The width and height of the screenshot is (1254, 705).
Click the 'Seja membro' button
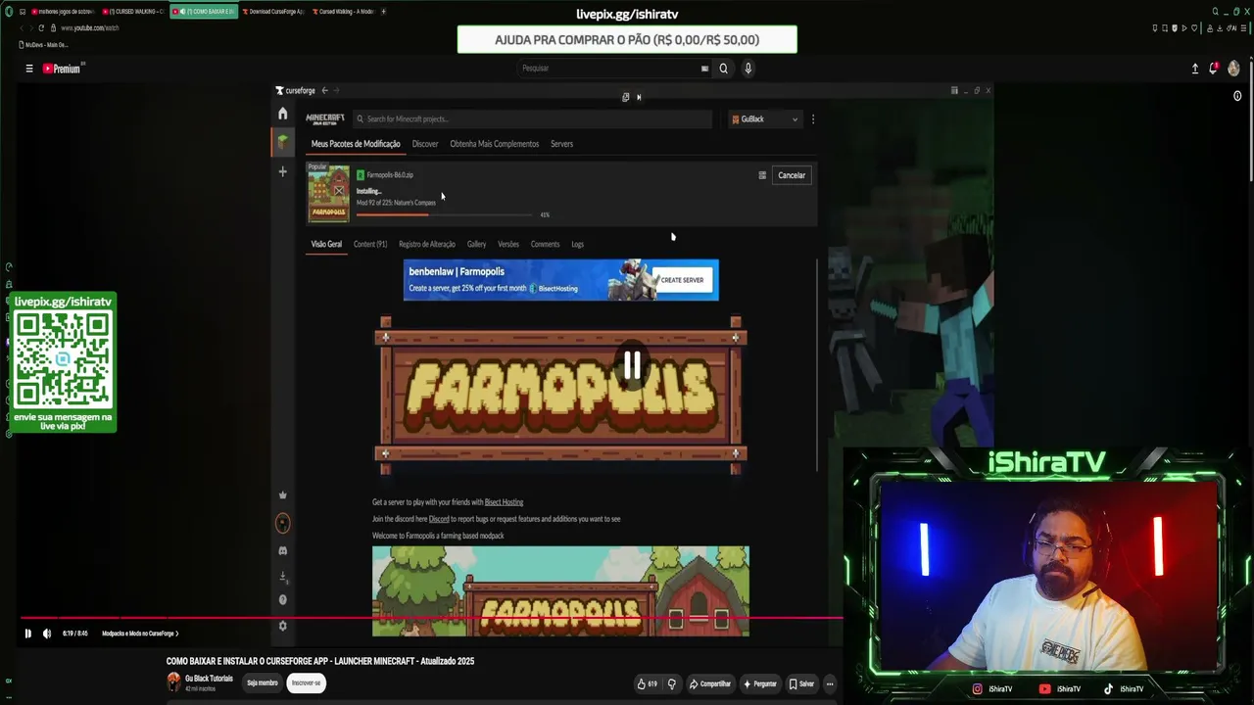[x=262, y=683]
